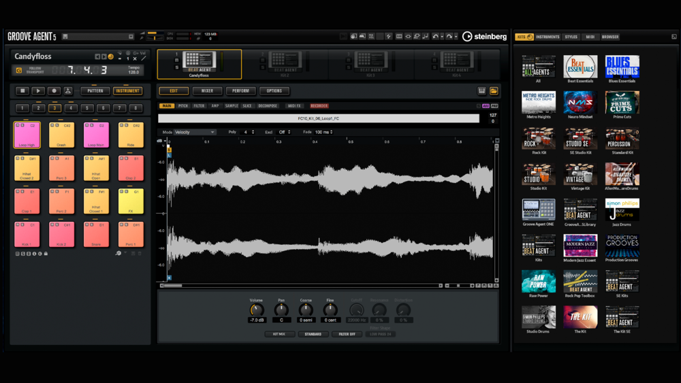Screen dimensions: 681x383
Task: Load next kit with right arrow
Action: point(104,57)
